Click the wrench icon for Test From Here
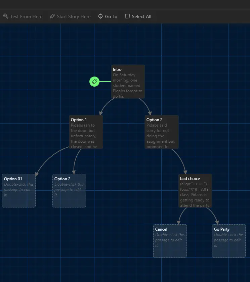 click(5, 16)
